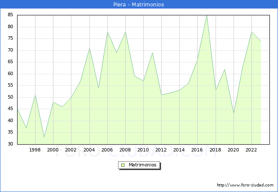Open the foro-ciudad.com link
Viewport: 278px width, 192px height.
pos(245,185)
